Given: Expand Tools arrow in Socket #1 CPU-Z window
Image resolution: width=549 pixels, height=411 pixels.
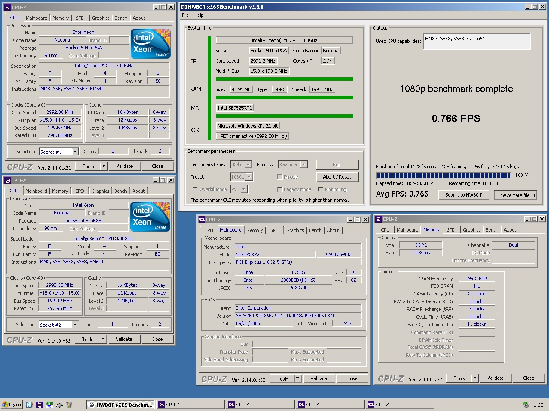Looking at the screenshot, I should tap(103, 166).
